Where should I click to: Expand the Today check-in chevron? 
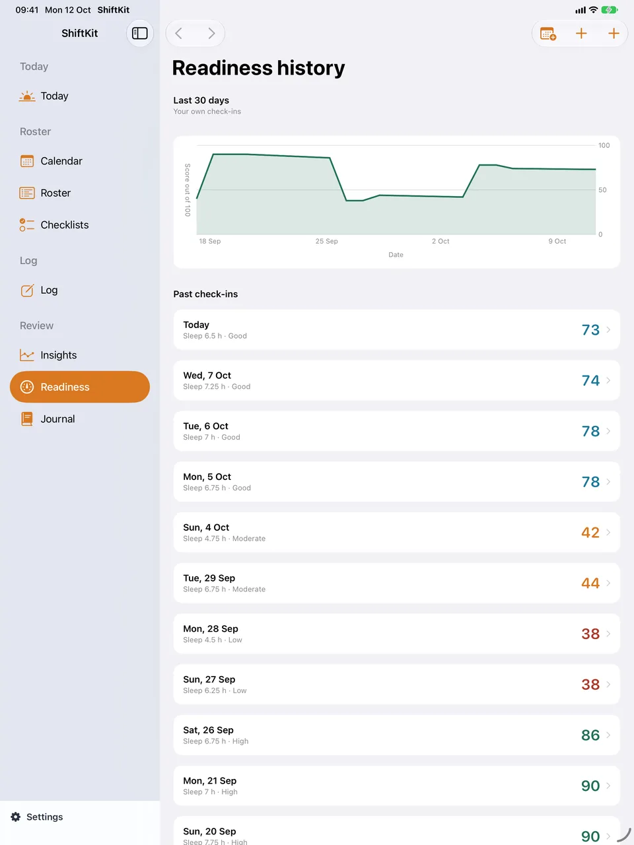tap(608, 329)
